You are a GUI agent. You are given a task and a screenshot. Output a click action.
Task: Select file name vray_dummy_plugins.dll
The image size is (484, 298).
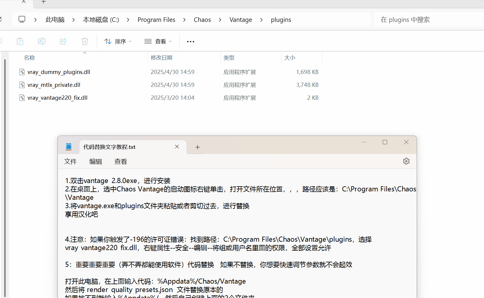click(59, 72)
